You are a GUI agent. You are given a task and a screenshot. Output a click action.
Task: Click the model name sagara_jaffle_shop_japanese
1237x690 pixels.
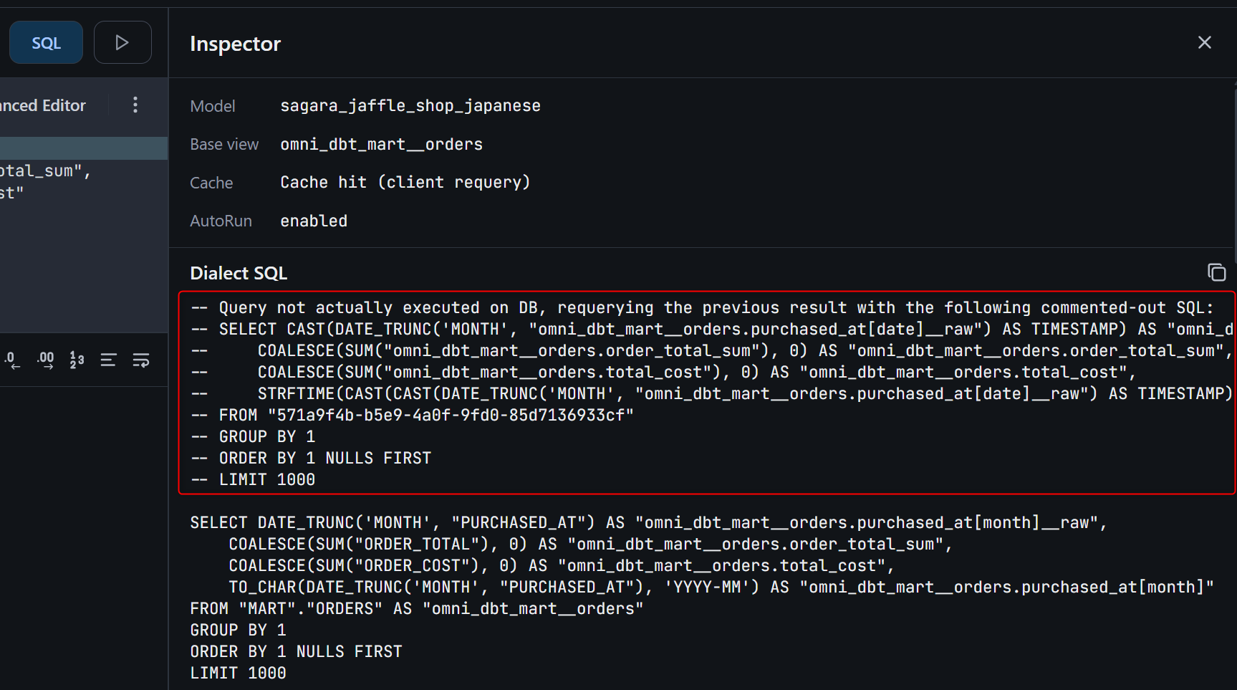click(410, 106)
